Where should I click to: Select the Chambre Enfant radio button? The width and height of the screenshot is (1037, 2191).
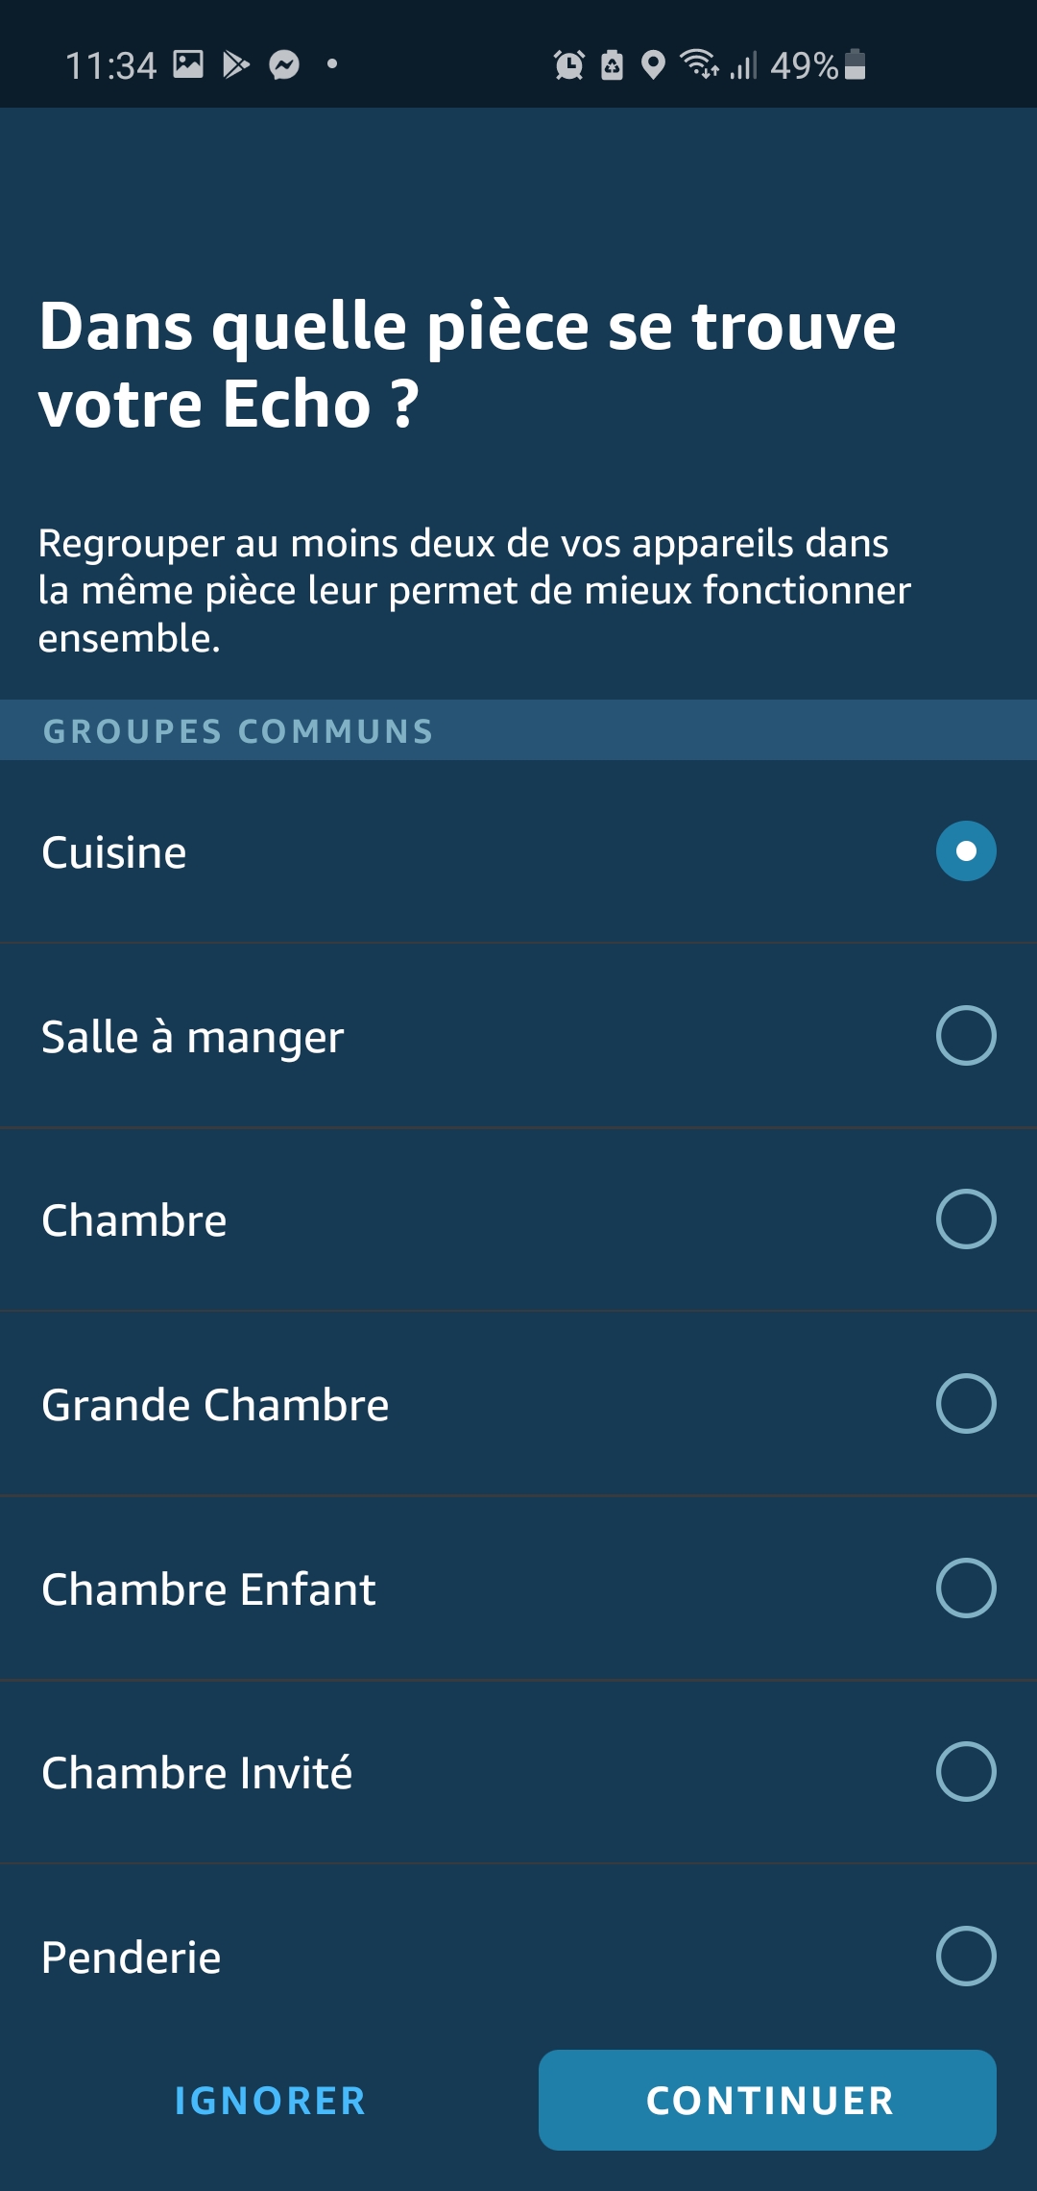pyautogui.click(x=965, y=1588)
